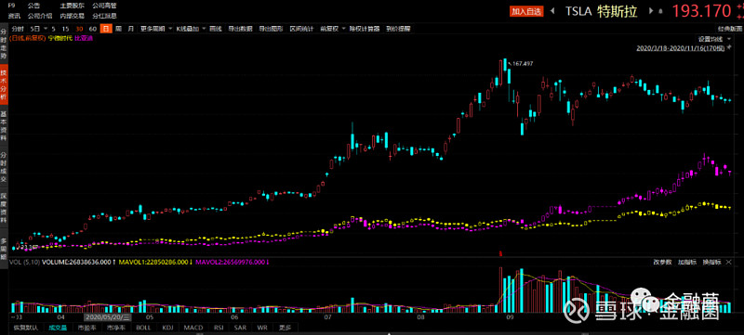Open the K线叠加 dropdown

(191, 29)
